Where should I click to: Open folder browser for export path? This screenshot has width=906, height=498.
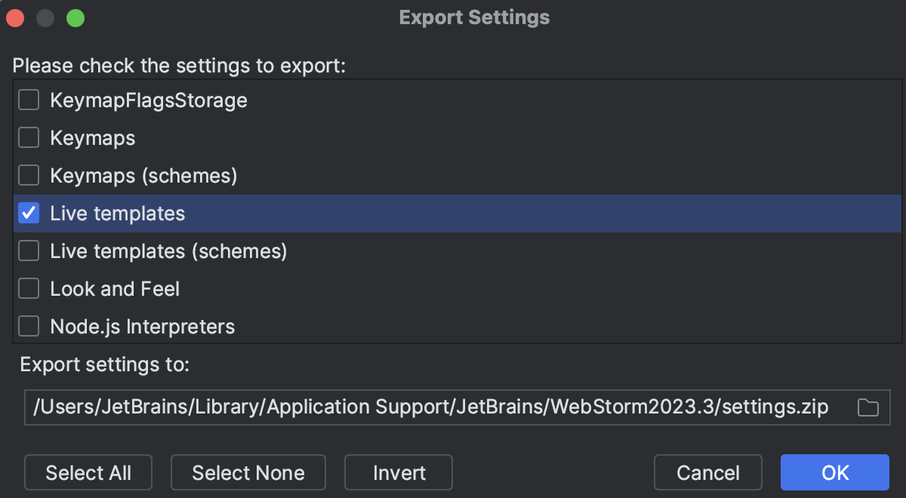[870, 407]
